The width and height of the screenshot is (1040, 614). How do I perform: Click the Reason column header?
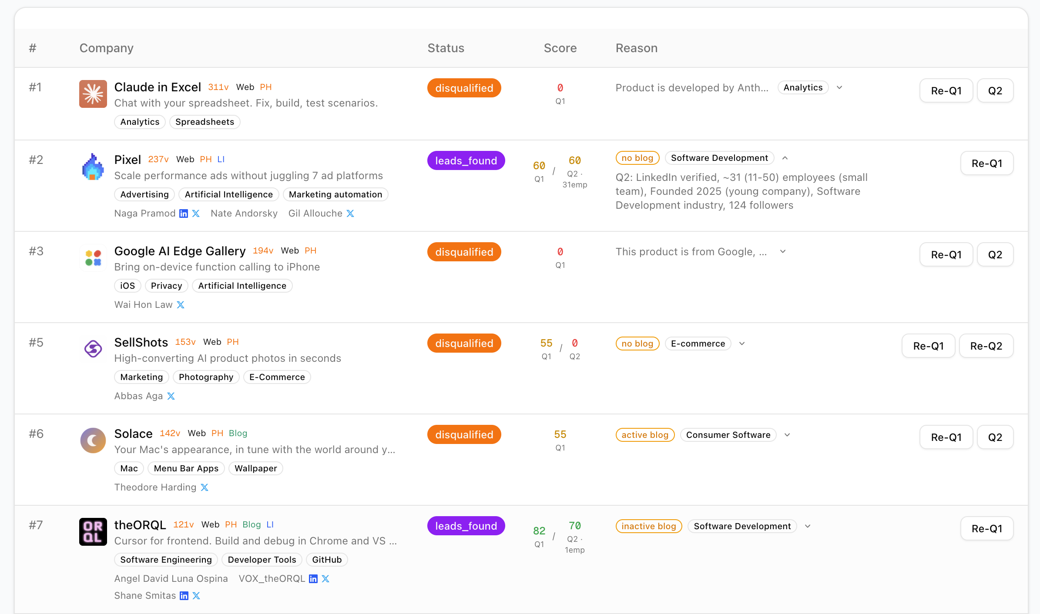[637, 48]
